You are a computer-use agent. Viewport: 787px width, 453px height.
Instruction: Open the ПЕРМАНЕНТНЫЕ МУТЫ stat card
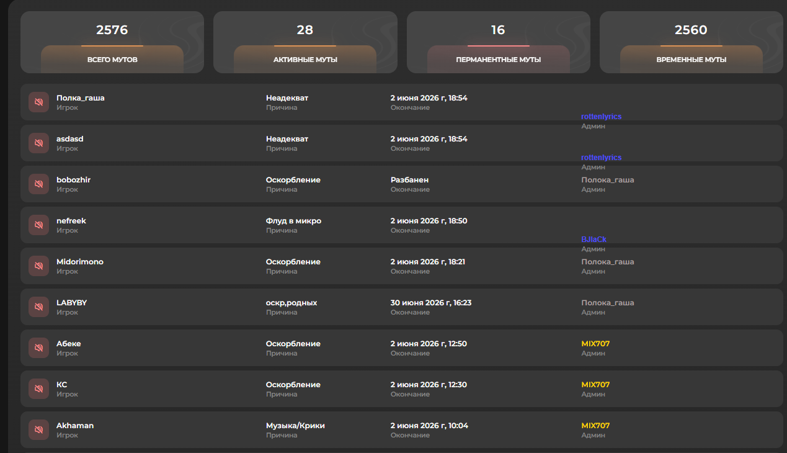pyautogui.click(x=498, y=42)
